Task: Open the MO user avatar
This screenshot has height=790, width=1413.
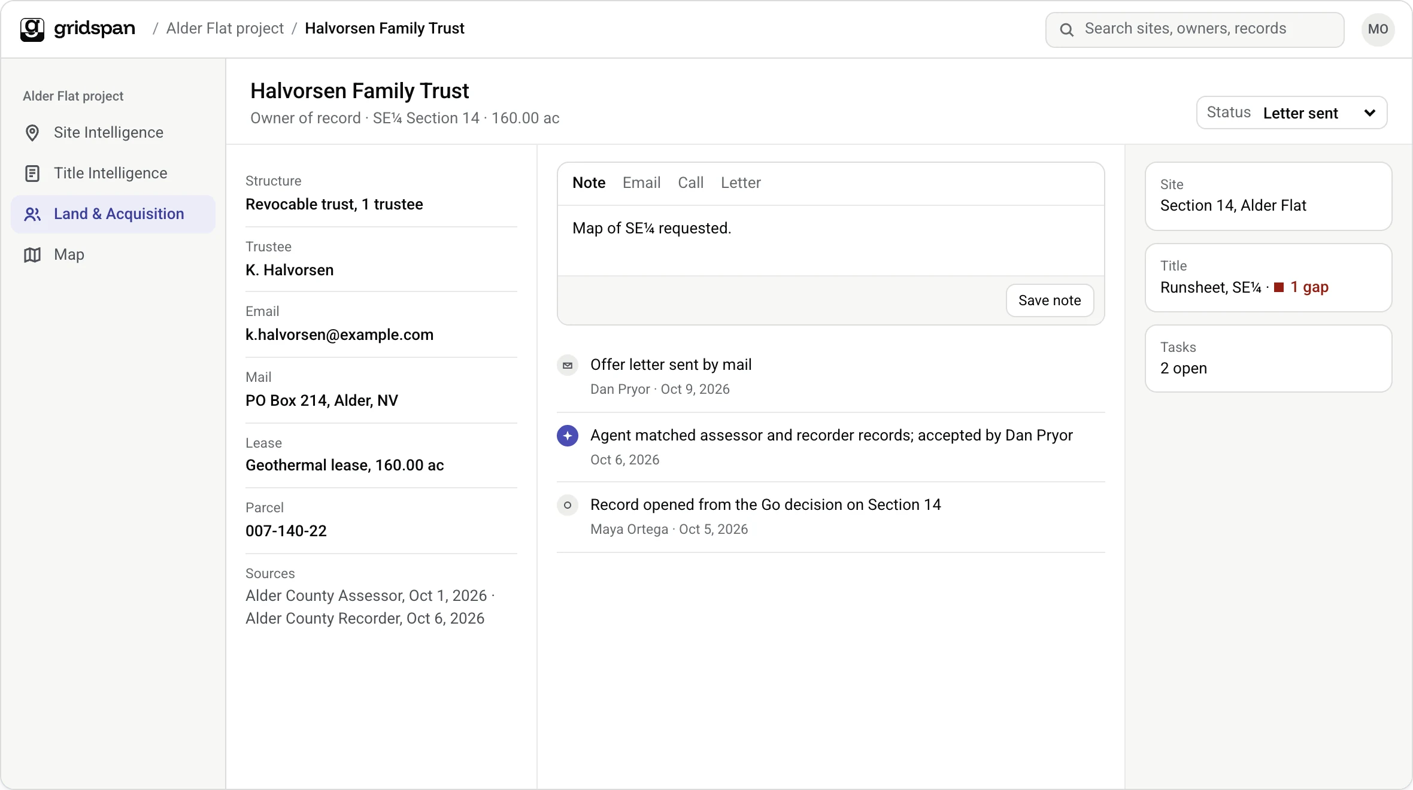Action: pos(1378,29)
